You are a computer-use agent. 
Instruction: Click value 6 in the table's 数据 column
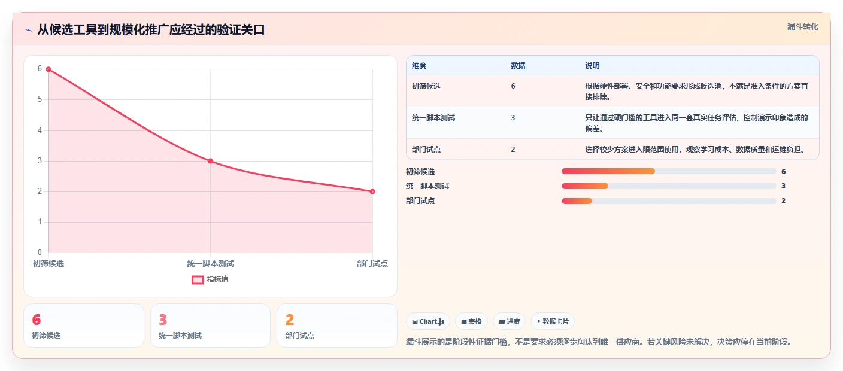513,86
